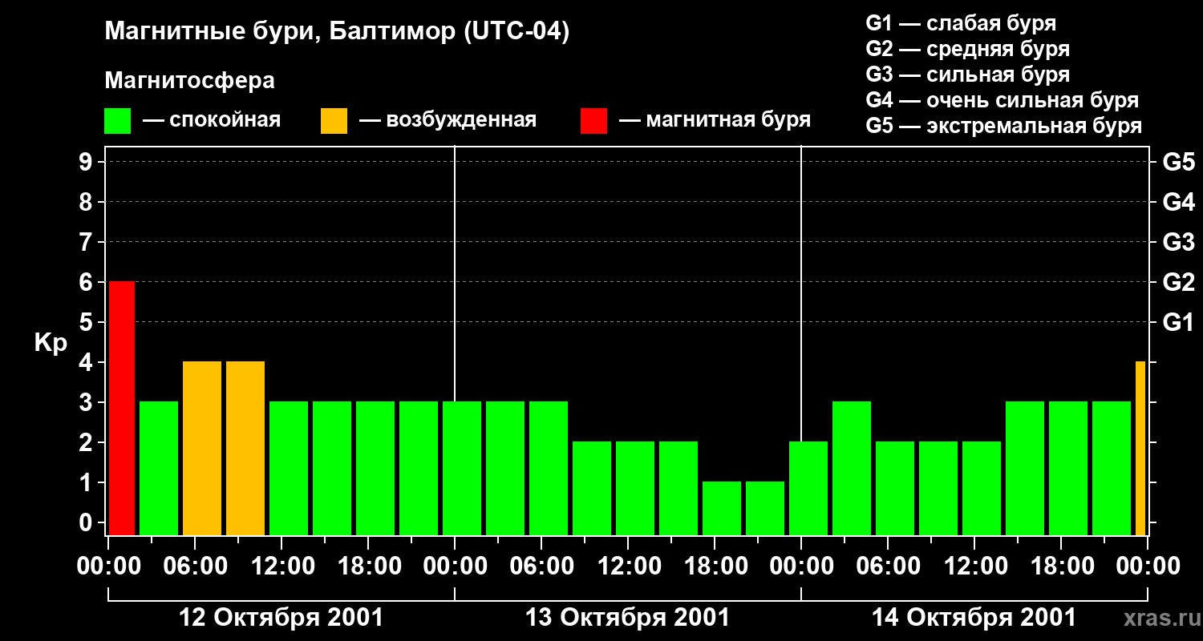Click the red 'магнитная буря' legend swatch
This screenshot has height=641, width=1203.
(593, 121)
